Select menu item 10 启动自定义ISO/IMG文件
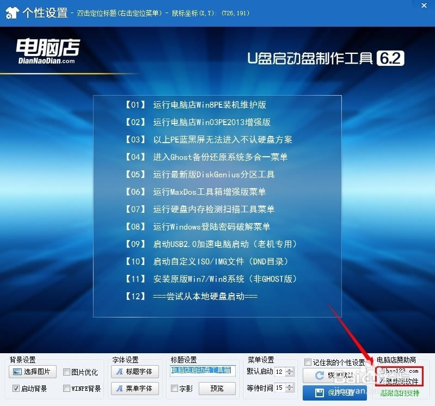This screenshot has width=435, height=406. click(207, 261)
